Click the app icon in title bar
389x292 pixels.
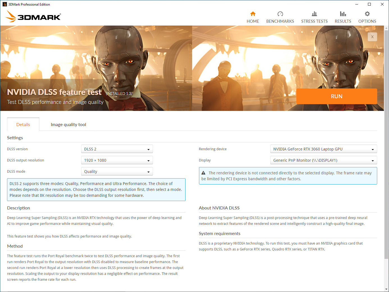coord(4,4)
